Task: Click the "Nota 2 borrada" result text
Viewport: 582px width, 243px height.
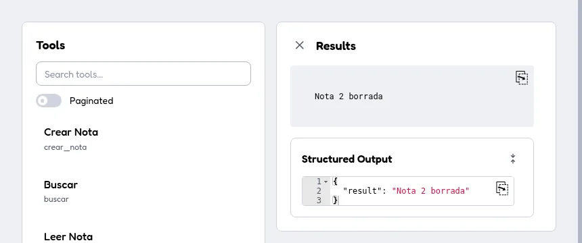Action: 349,97
